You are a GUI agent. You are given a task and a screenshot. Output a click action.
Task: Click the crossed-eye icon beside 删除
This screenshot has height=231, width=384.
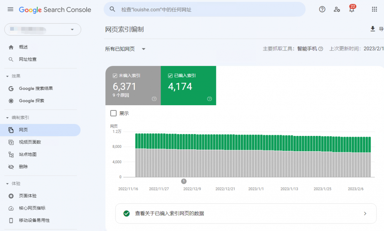(x=11, y=167)
